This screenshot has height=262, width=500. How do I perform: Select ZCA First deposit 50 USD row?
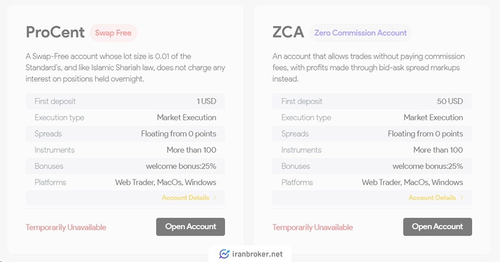372,101
